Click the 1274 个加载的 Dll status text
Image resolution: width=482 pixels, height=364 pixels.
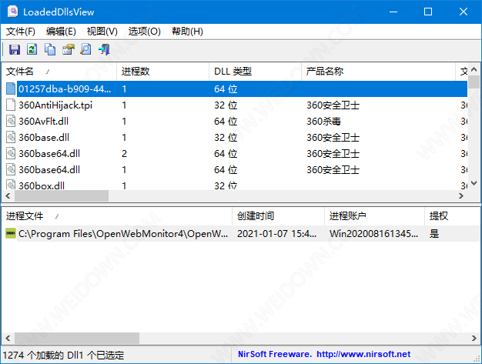tap(43, 356)
